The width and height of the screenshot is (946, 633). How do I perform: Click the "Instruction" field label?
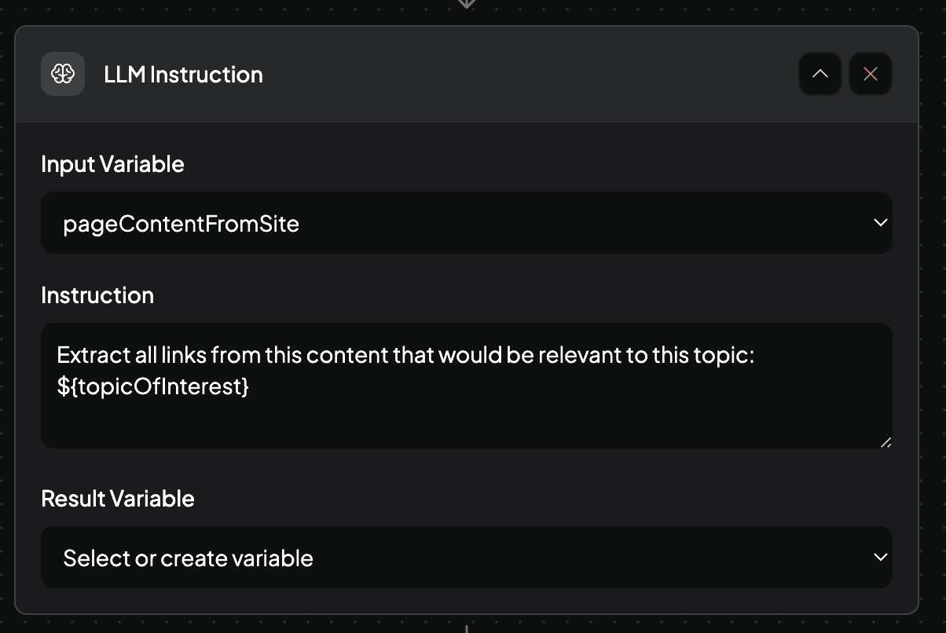(97, 295)
